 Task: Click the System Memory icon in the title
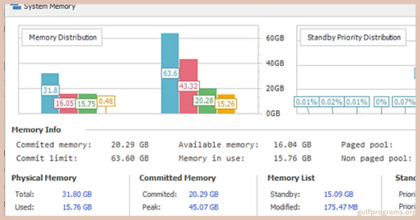(x=15, y=7)
